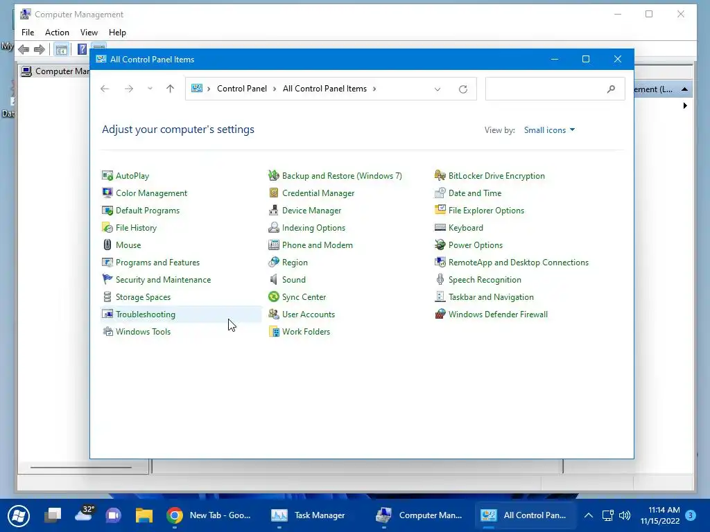The height and width of the screenshot is (532, 710).
Task: Open the Mouse settings icon
Action: (107, 245)
